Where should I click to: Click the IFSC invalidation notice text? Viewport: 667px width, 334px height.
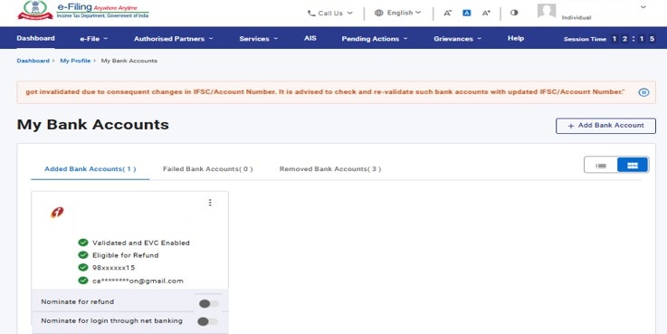pyautogui.click(x=325, y=92)
